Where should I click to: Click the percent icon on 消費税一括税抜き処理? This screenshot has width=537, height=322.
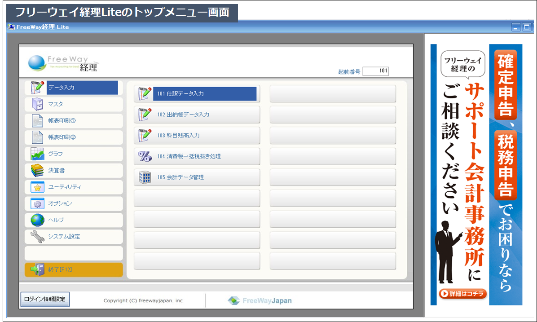[144, 156]
